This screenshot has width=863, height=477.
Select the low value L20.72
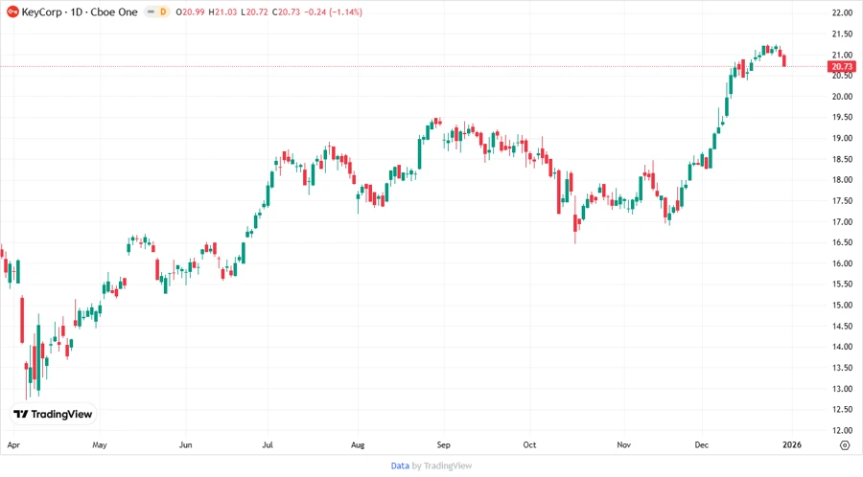254,11
